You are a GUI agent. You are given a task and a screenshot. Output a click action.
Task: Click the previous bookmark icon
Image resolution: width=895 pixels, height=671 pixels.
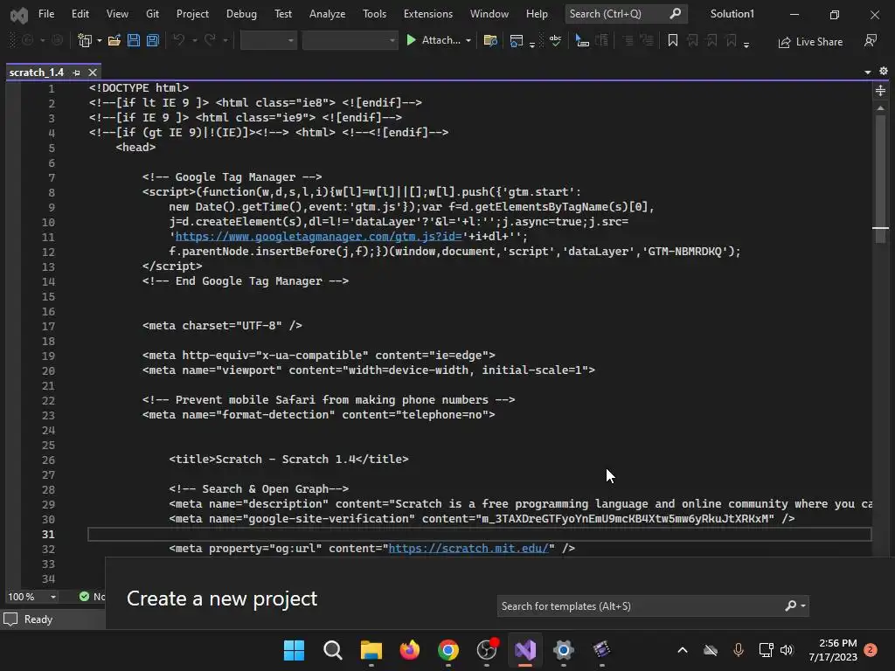tap(692, 40)
